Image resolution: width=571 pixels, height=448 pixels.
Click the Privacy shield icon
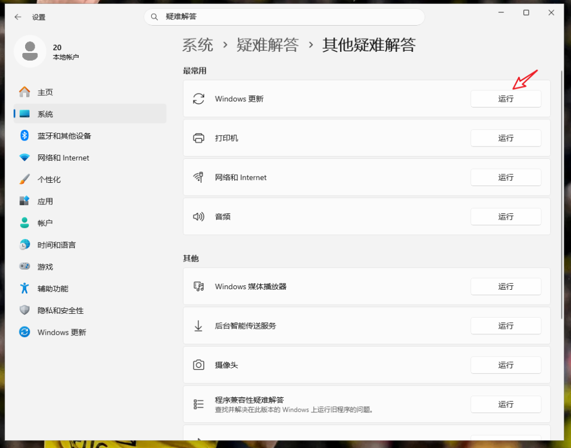pos(25,310)
